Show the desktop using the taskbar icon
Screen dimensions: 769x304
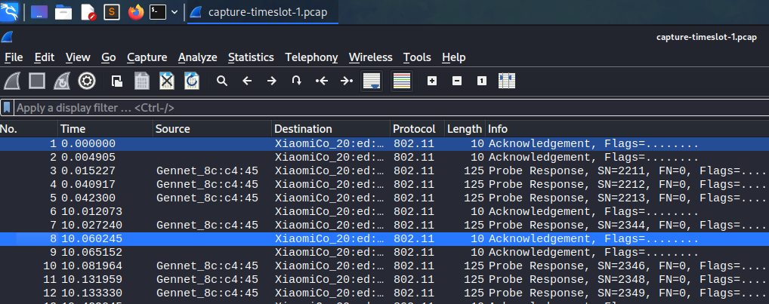point(39,12)
